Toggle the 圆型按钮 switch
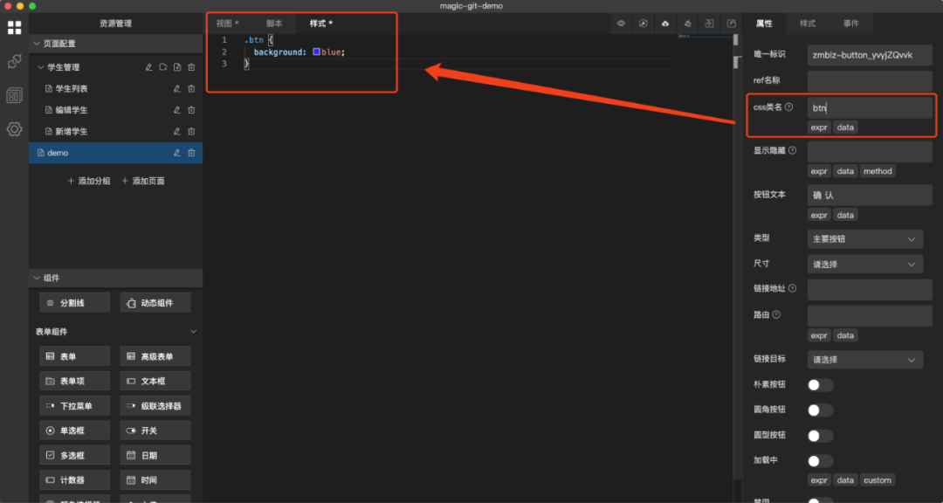 (x=820, y=436)
